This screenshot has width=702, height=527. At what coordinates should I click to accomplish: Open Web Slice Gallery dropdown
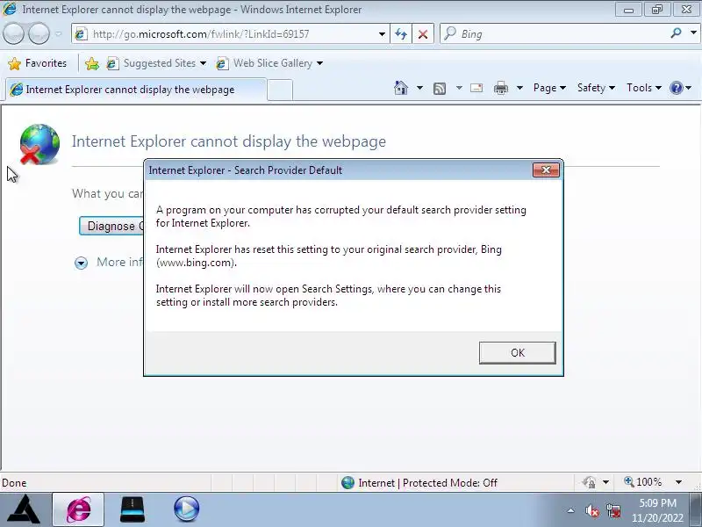click(x=269, y=63)
